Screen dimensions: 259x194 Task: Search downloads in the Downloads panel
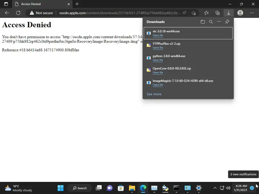pyautogui.click(x=211, y=22)
